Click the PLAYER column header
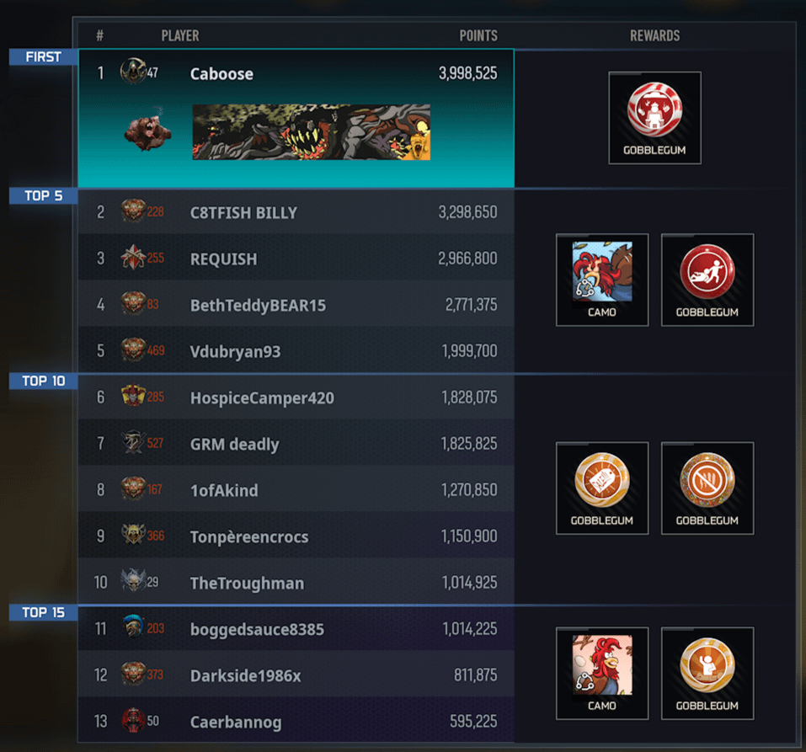This screenshot has height=752, width=806. coord(180,35)
